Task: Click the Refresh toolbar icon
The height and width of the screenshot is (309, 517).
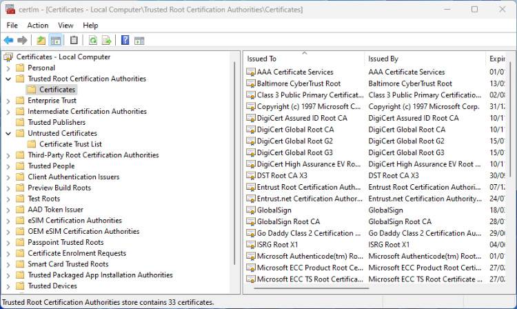Action: click(92, 41)
